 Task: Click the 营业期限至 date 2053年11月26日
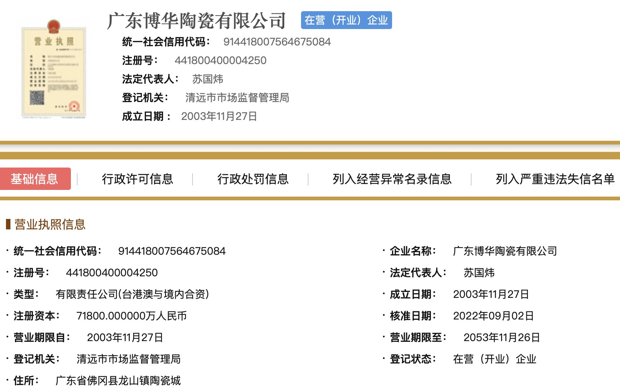click(x=501, y=337)
